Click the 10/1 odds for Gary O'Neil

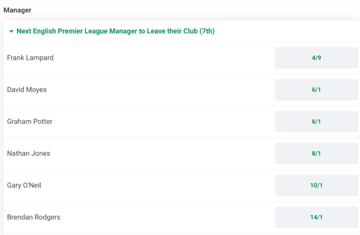click(x=316, y=185)
